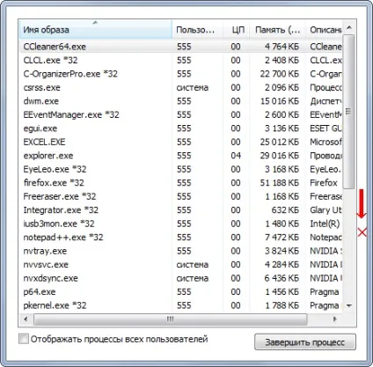Sort by ЦП column header
The width and height of the screenshot is (373, 367).
click(x=237, y=30)
